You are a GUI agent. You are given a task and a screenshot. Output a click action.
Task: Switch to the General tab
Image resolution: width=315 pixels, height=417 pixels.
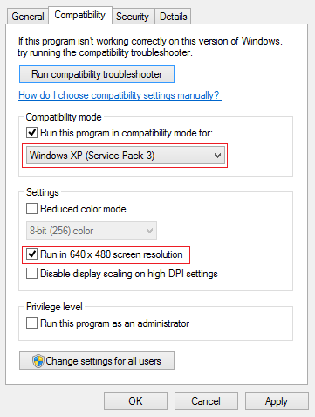[28, 17]
